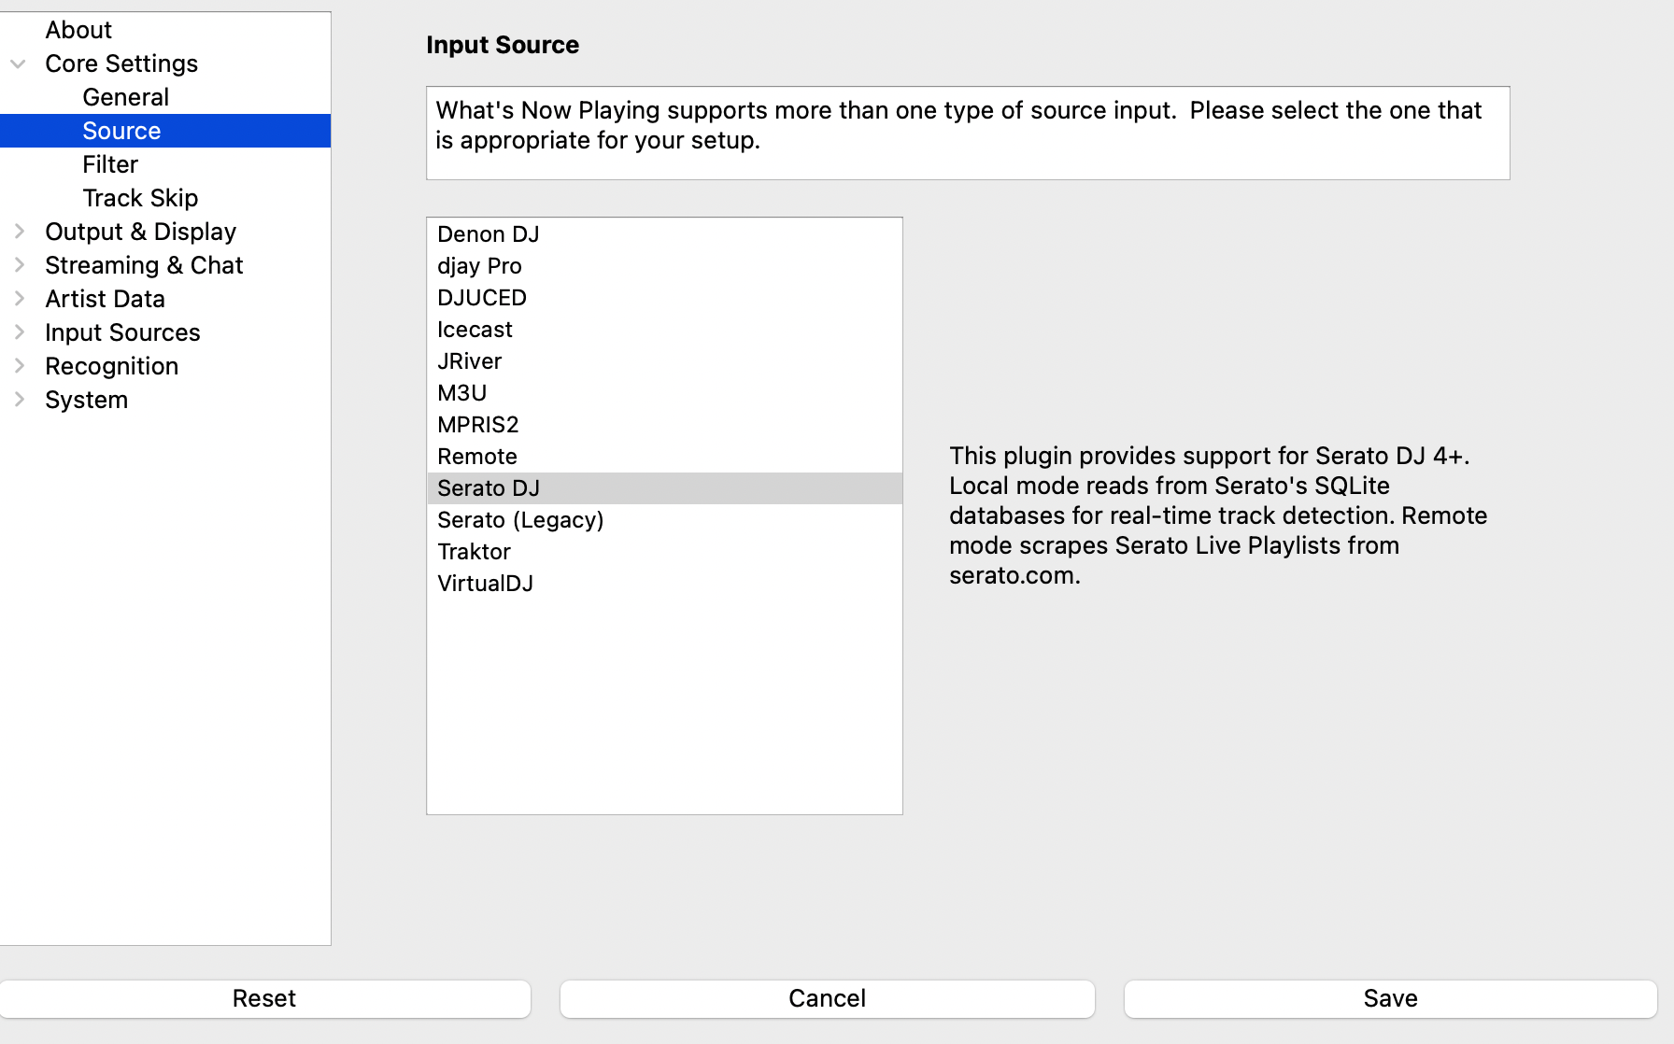The height and width of the screenshot is (1044, 1674).
Task: Open the Filter settings page
Action: pos(109,163)
